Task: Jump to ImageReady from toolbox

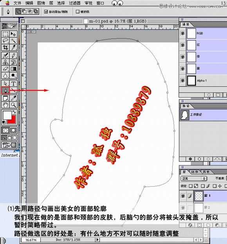Action: point(9,145)
